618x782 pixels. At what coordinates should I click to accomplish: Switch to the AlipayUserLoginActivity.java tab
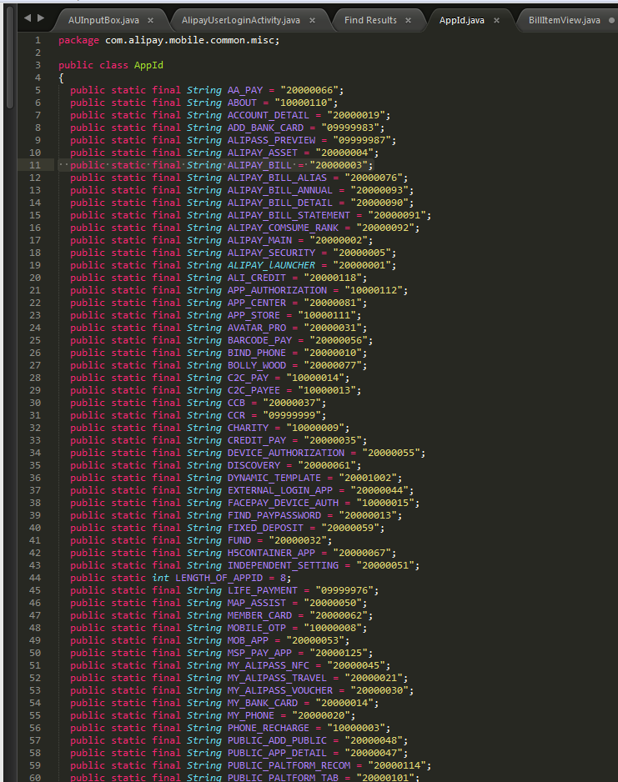241,21
